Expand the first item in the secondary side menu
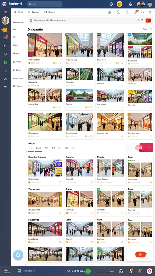 18,23
